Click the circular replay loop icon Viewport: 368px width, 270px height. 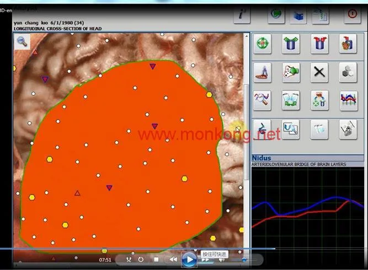tap(141, 260)
